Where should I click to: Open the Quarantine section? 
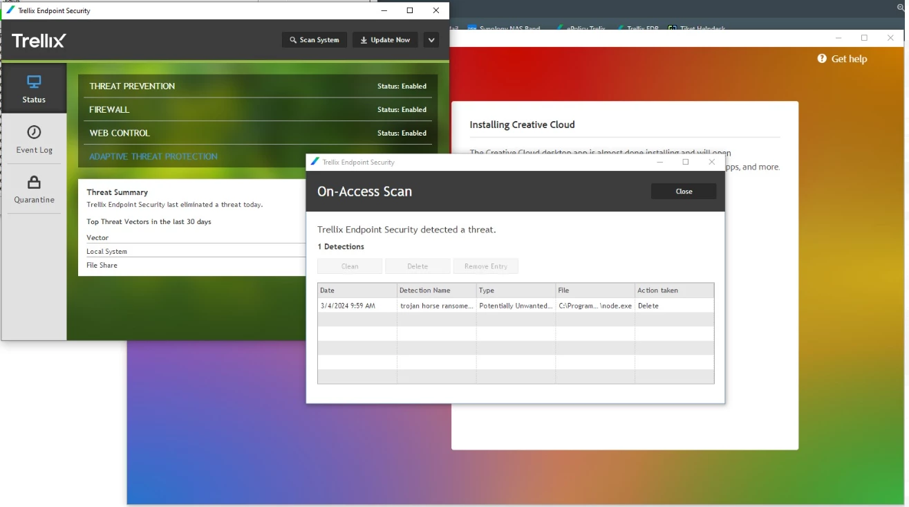point(34,189)
